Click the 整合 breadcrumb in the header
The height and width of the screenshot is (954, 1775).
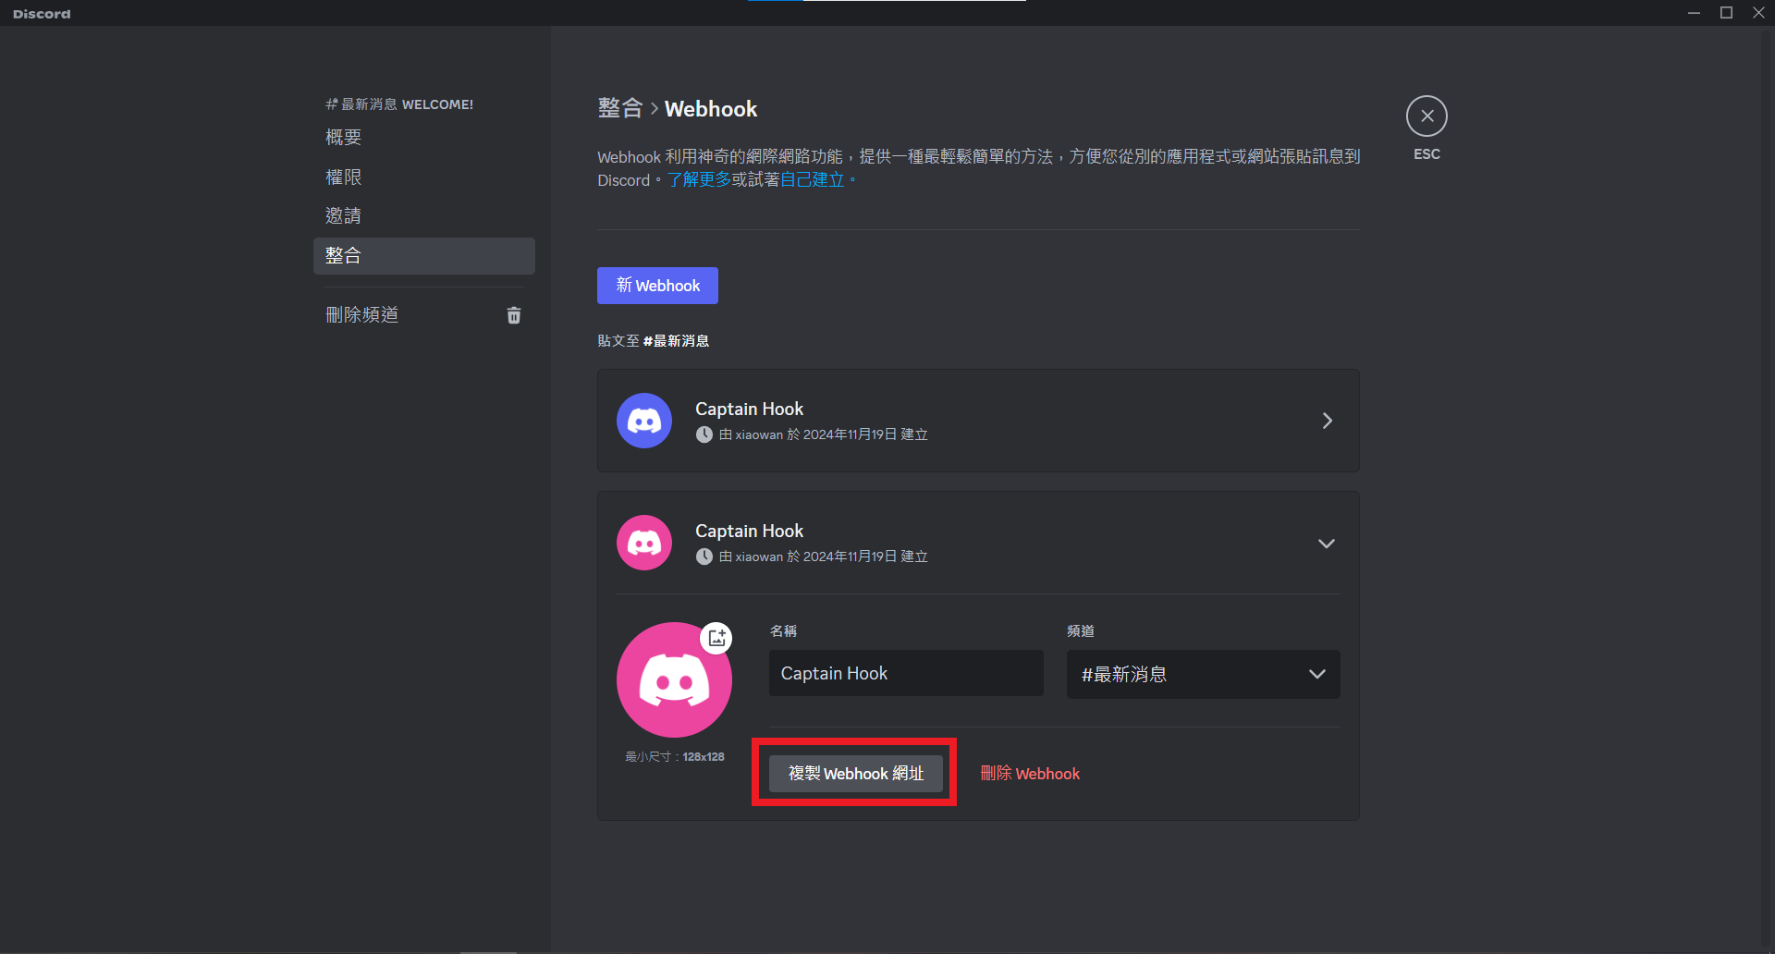click(619, 109)
